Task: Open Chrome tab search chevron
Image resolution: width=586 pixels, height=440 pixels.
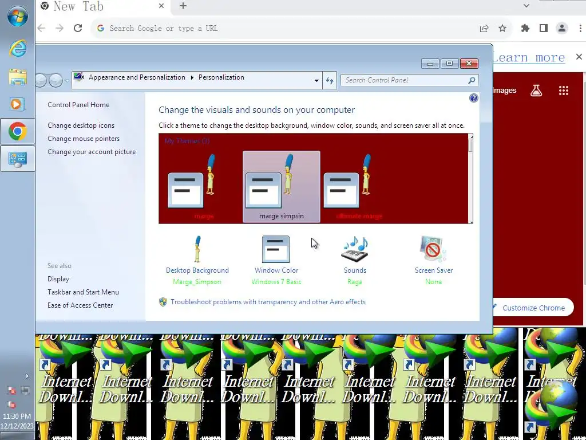Action: pyautogui.click(x=526, y=6)
